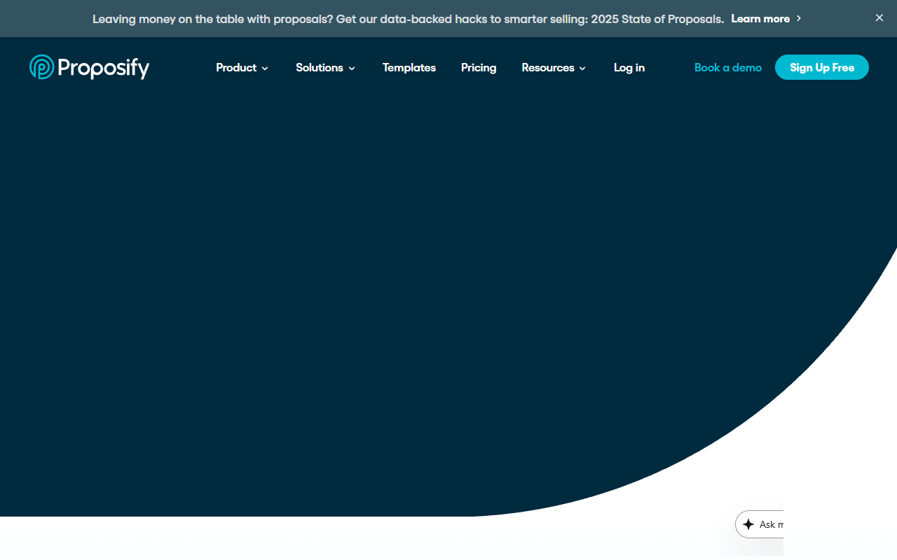Select Log in from the navigation
The height and width of the screenshot is (560, 897).
(x=629, y=68)
